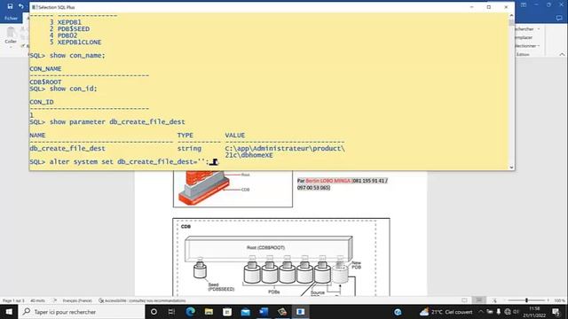Open the weather widget showing 21°C Ciel couvert
568x319 pixels.
click(446, 312)
